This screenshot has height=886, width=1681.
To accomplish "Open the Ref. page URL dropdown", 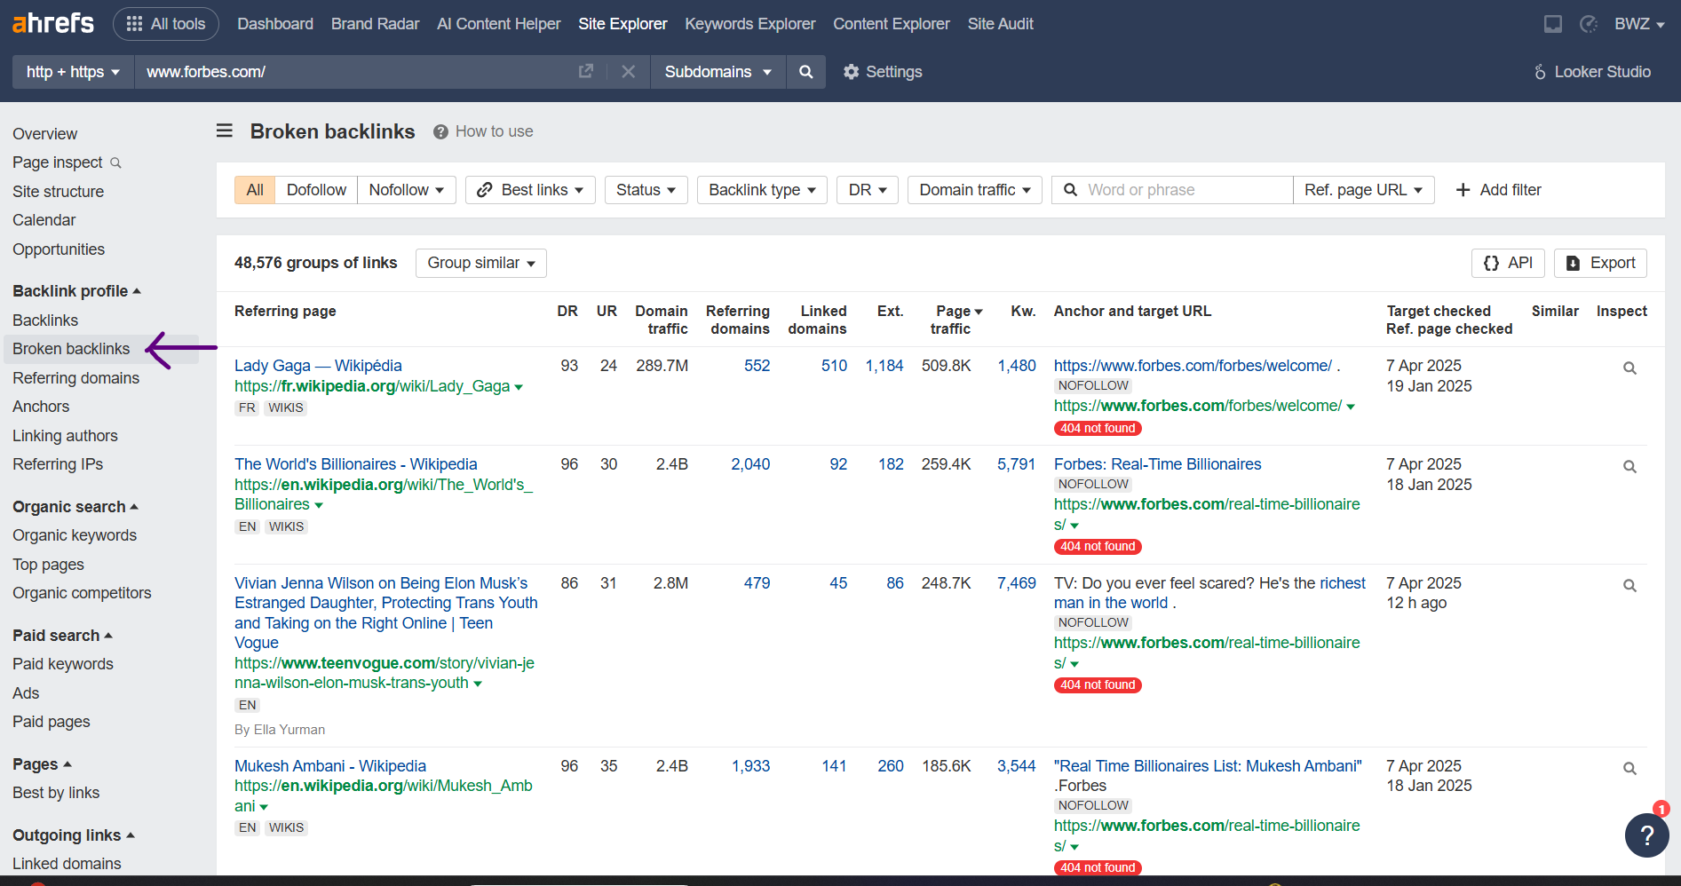I will 1364,190.
